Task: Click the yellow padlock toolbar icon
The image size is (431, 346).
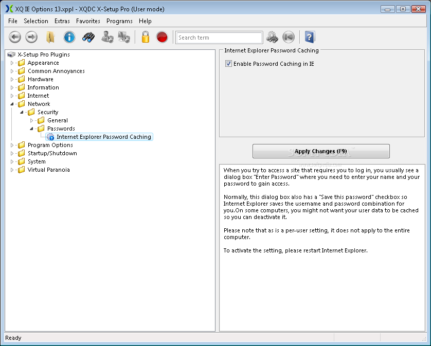Action: (x=146, y=37)
